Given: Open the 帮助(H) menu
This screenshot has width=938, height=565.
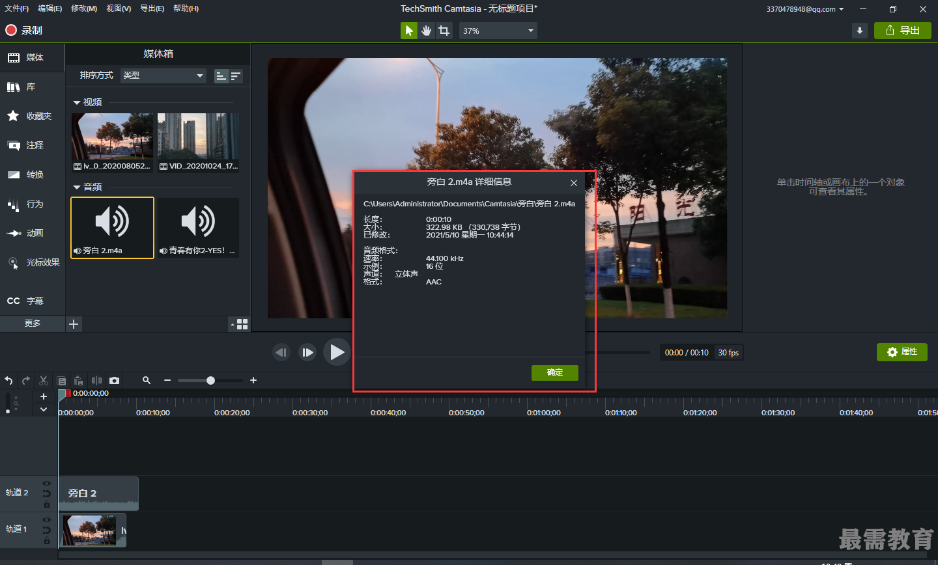Looking at the screenshot, I should coord(186,8).
